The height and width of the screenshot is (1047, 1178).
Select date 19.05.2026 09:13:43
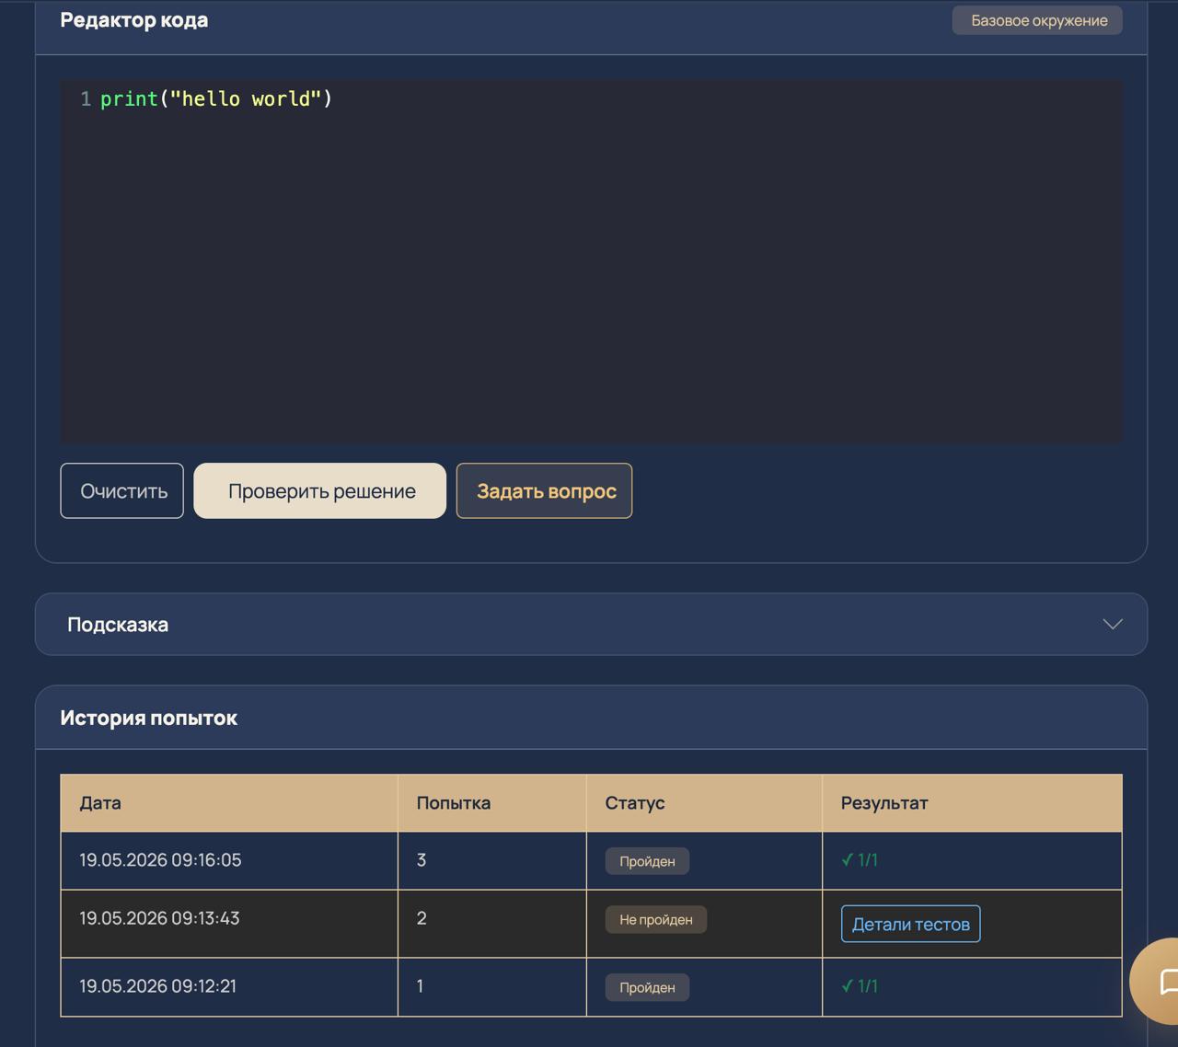(159, 917)
